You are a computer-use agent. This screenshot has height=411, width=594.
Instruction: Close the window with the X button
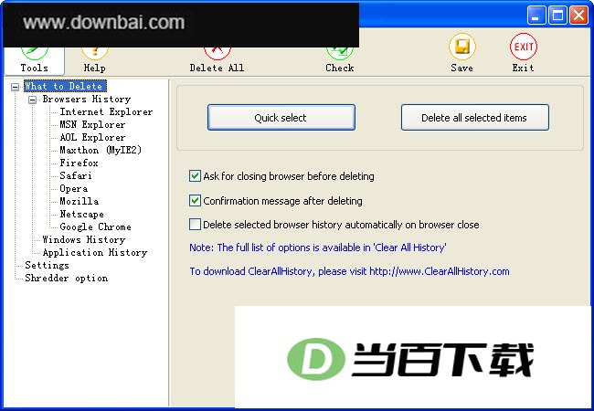578,16
